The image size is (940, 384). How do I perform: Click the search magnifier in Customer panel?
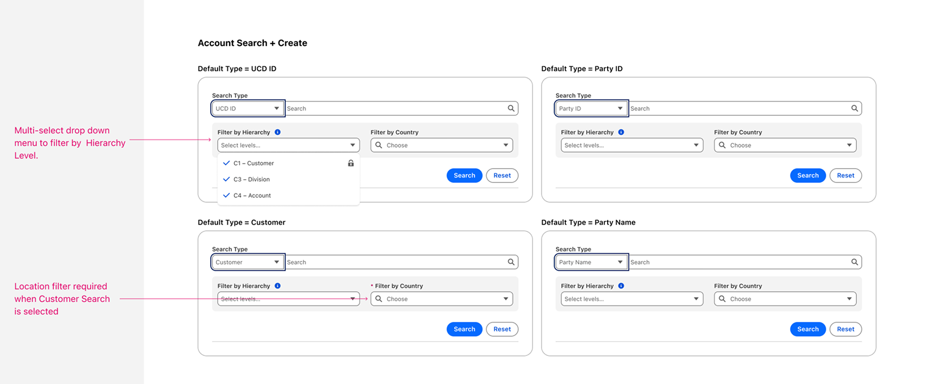click(511, 262)
